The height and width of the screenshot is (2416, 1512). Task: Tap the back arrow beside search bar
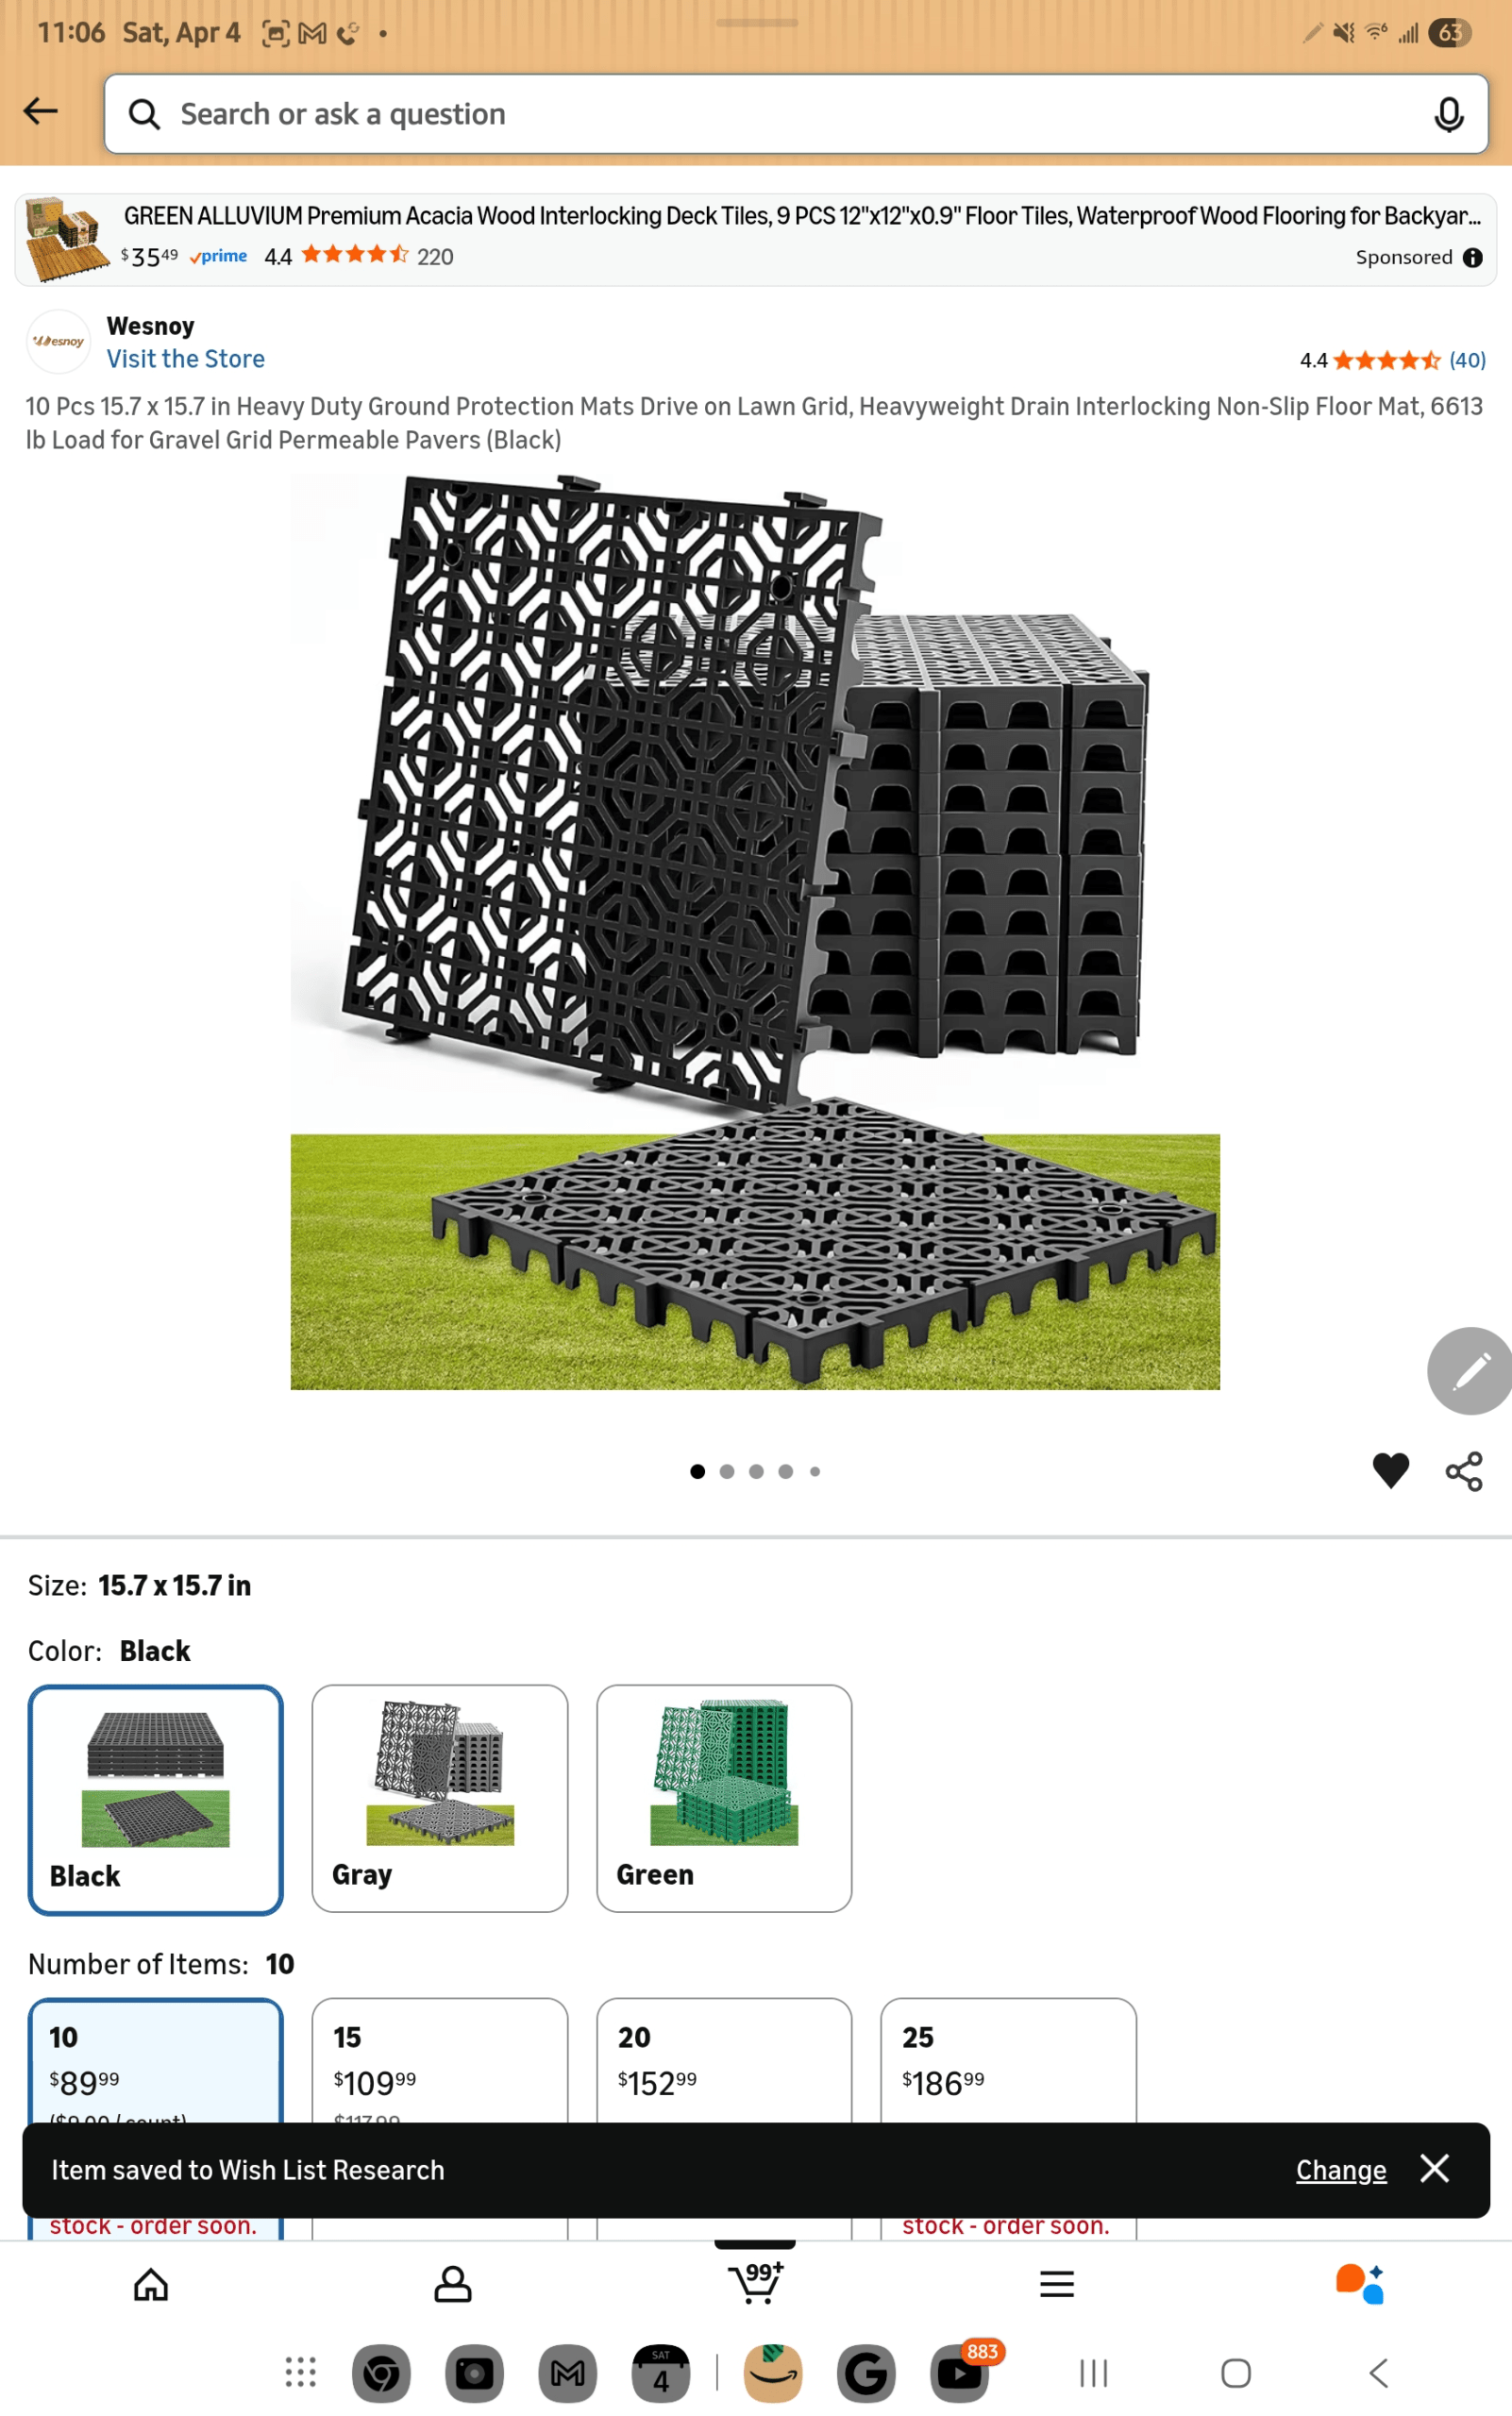40,111
